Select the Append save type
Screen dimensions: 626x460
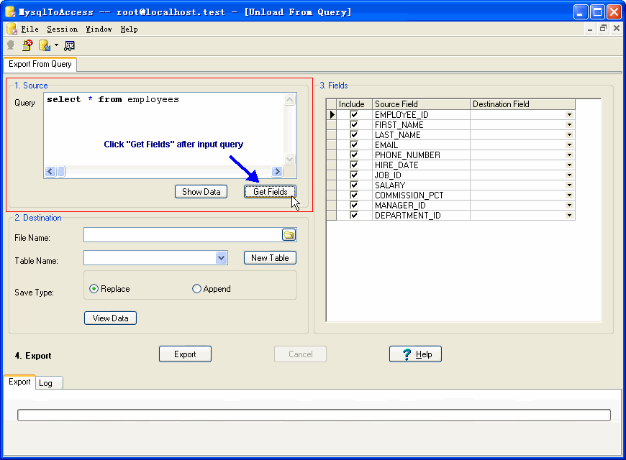[x=212, y=289]
